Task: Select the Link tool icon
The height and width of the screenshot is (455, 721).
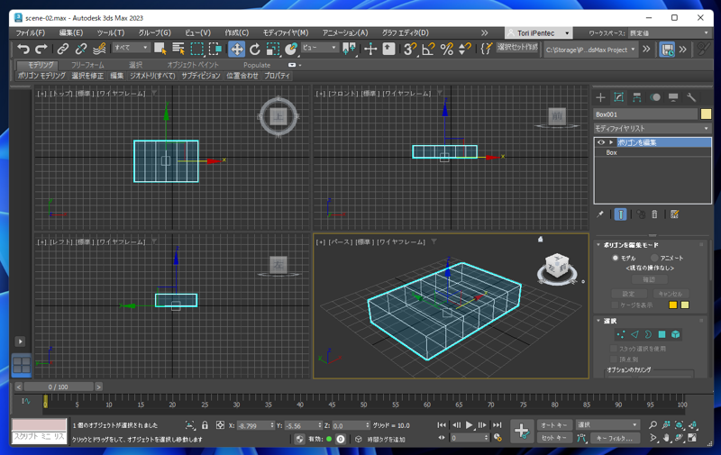Action: (x=63, y=49)
